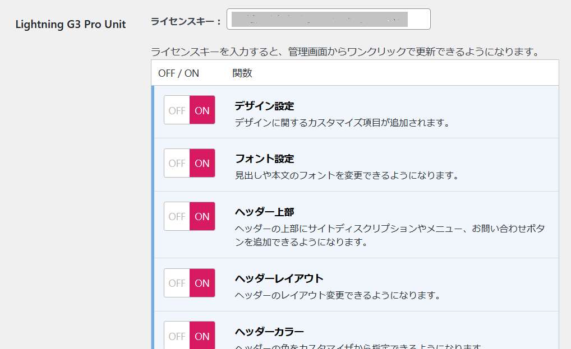Click description about サイトディスクリプションやメニュー
This screenshot has height=349, width=571.
pyautogui.click(x=390, y=235)
